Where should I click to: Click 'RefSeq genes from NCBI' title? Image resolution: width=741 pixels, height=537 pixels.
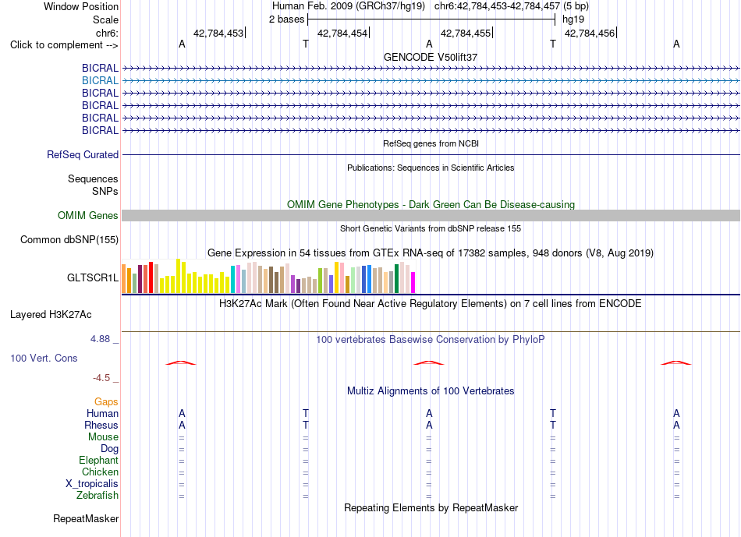431,143
